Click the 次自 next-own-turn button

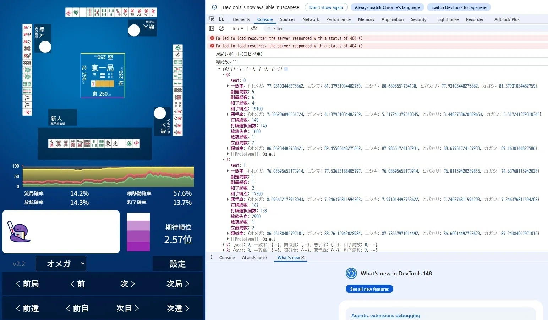[x=128, y=308]
